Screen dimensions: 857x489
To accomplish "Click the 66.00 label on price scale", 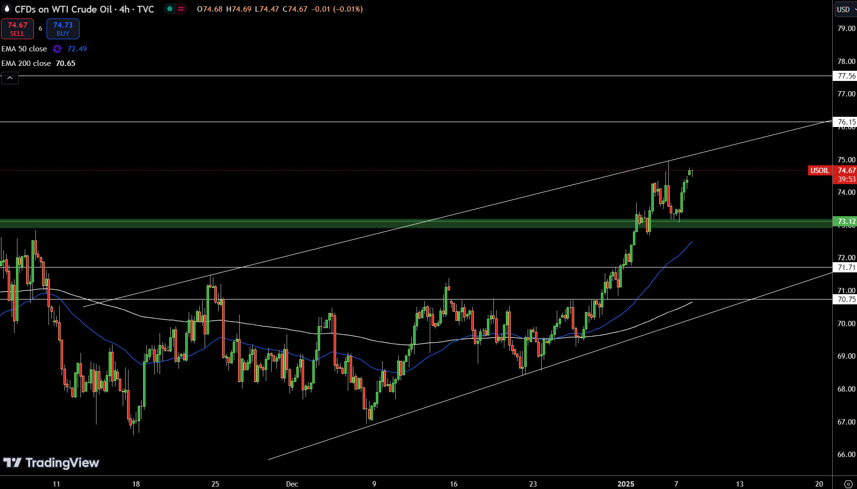I will [846, 455].
